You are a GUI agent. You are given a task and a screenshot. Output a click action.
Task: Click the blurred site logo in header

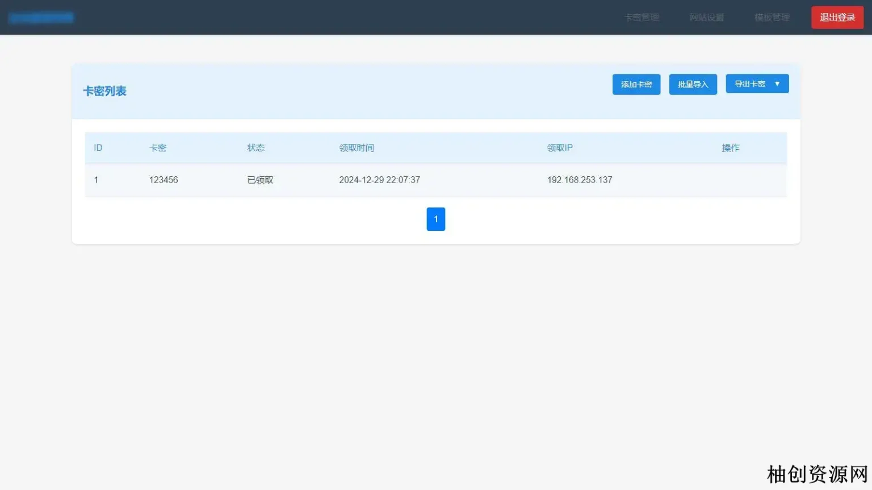pyautogui.click(x=41, y=18)
